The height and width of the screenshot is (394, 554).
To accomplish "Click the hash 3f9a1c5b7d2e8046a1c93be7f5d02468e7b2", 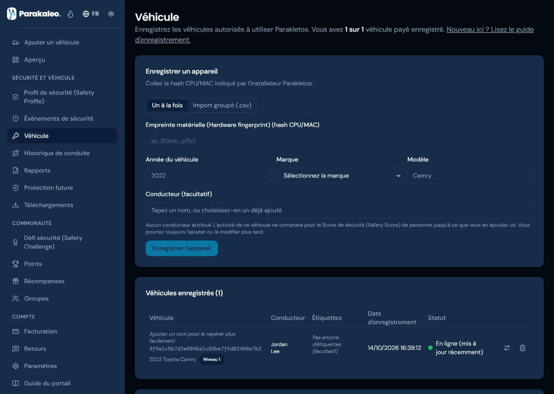I will point(205,349).
